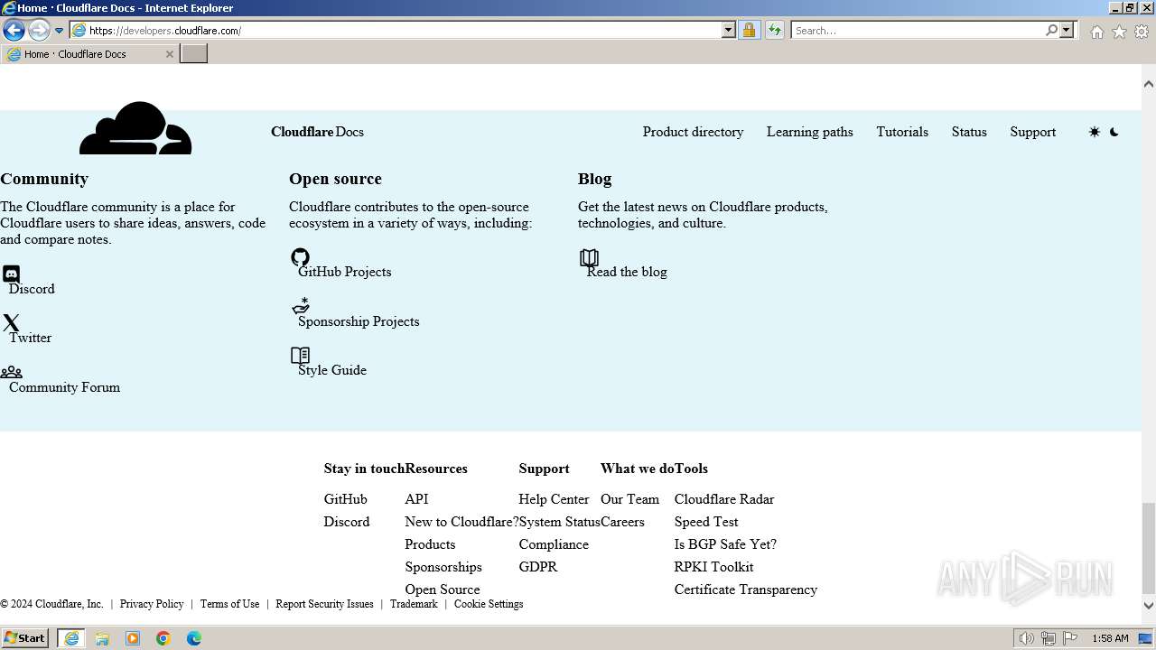The width and height of the screenshot is (1156, 650).
Task: Open the Read the blog link
Action: click(x=627, y=272)
